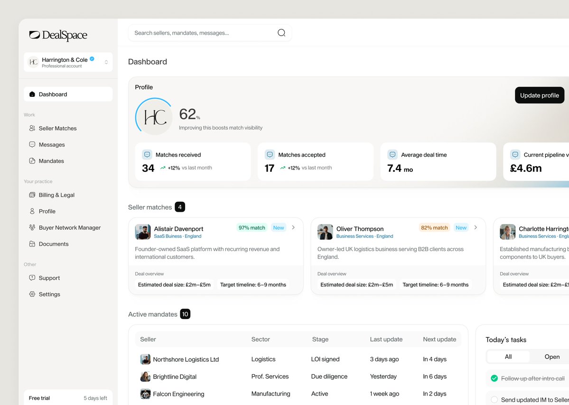The image size is (569, 405).
Task: Expand Oliver Thompson match card chevron
Action: tap(476, 227)
